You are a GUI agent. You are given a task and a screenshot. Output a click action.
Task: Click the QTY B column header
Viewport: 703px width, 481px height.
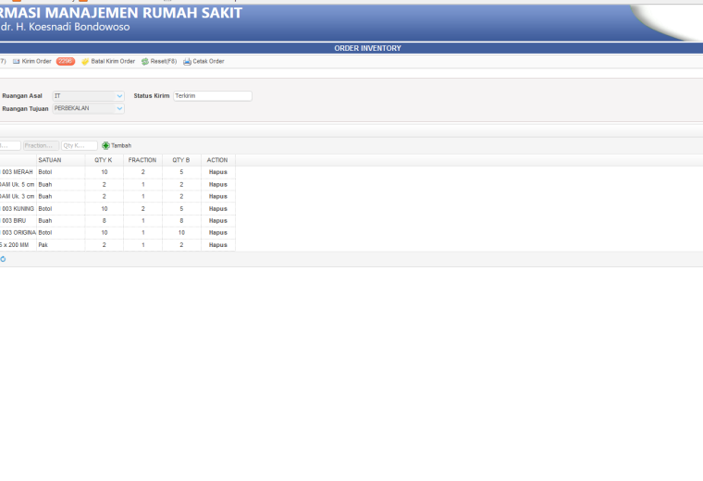point(181,160)
